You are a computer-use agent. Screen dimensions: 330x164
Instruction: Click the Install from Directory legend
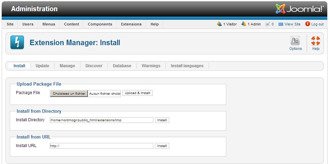pyautogui.click(x=39, y=111)
